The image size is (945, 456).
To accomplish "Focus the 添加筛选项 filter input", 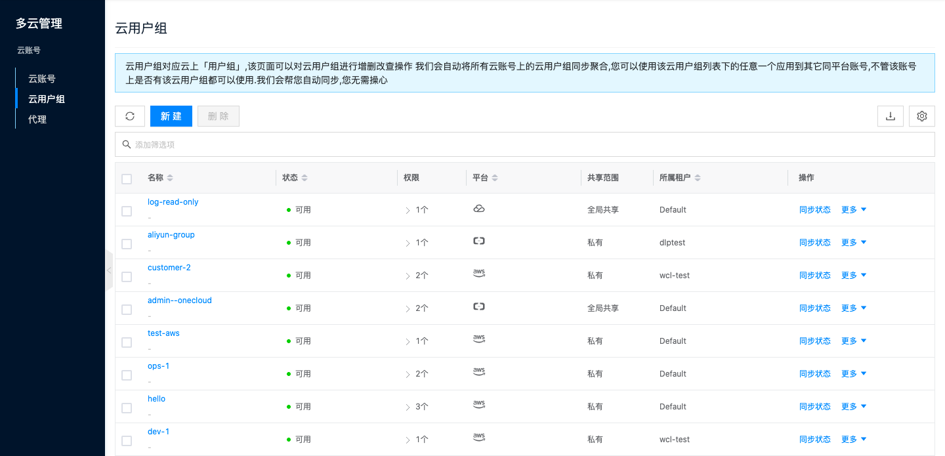I will point(525,144).
